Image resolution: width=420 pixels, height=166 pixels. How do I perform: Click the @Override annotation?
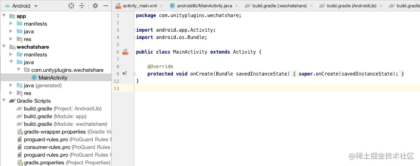tap(160, 66)
